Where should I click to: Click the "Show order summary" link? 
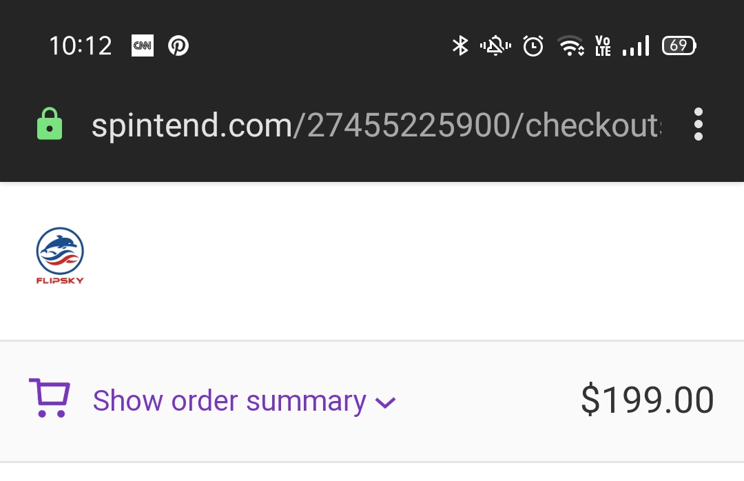click(229, 400)
